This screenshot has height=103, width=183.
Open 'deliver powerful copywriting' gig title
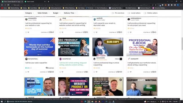point(73,24)
